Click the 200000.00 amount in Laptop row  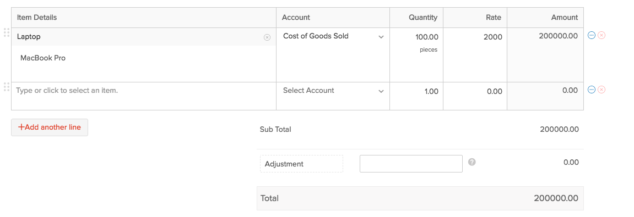(558, 36)
